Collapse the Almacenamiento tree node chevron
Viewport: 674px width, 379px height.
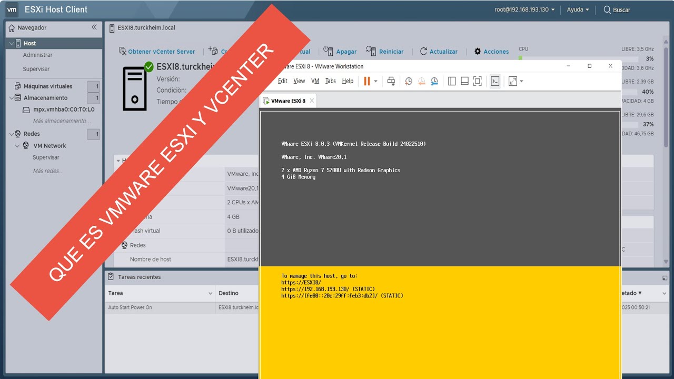pyautogui.click(x=12, y=98)
